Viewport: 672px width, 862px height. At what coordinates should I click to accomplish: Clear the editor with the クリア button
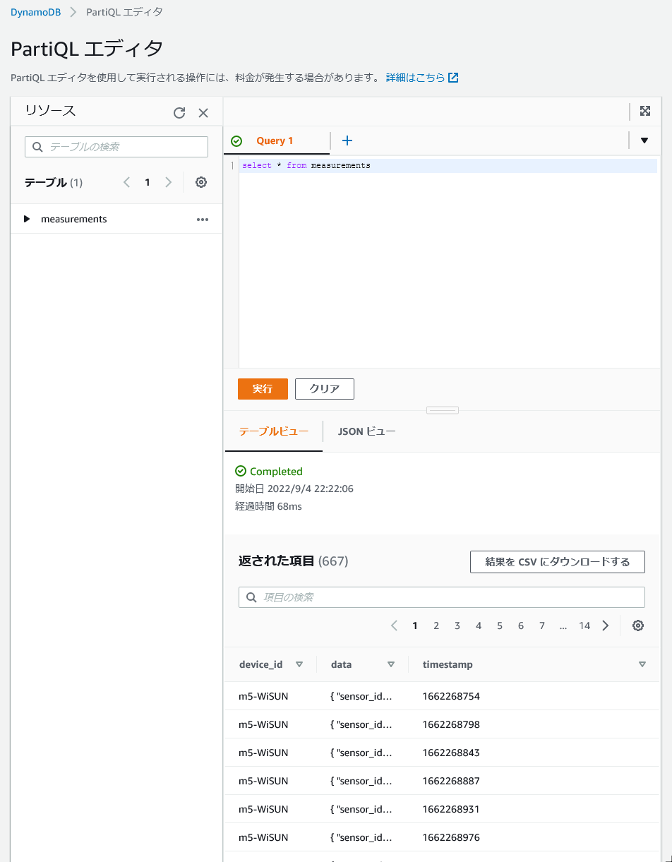click(x=325, y=389)
